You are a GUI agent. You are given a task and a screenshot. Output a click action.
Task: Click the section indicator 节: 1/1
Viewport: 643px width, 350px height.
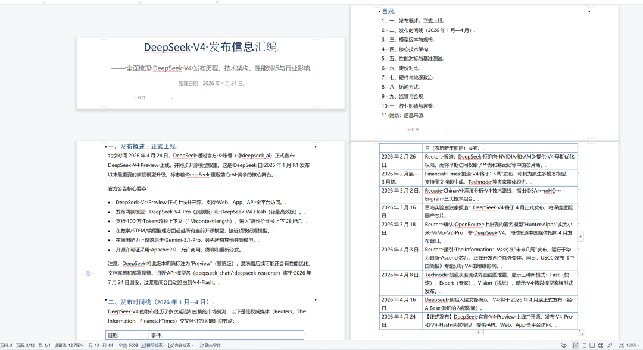tap(44, 345)
